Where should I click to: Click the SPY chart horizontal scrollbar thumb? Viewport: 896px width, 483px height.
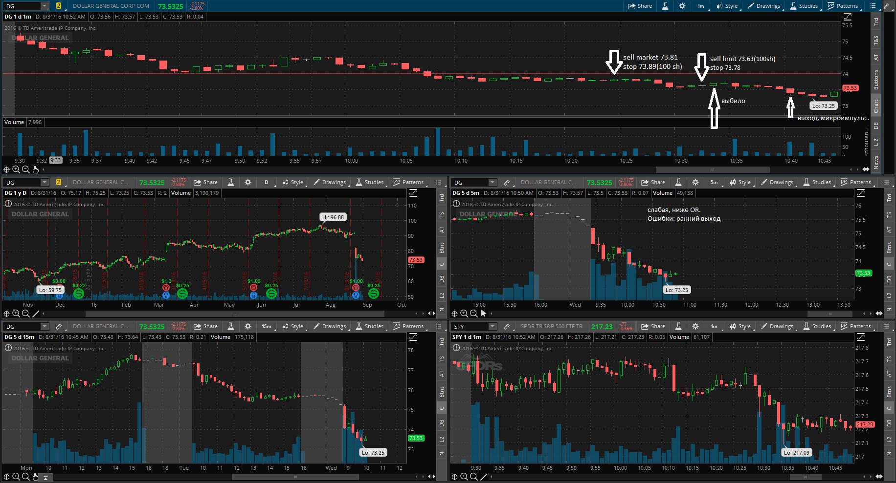806,477
